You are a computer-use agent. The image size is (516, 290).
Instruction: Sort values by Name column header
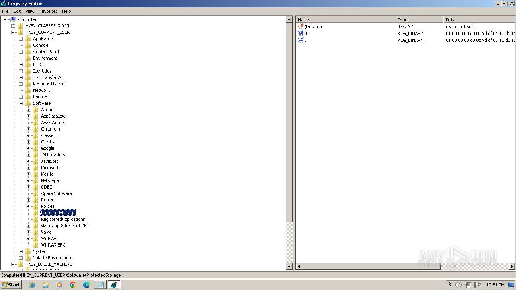coord(345,20)
